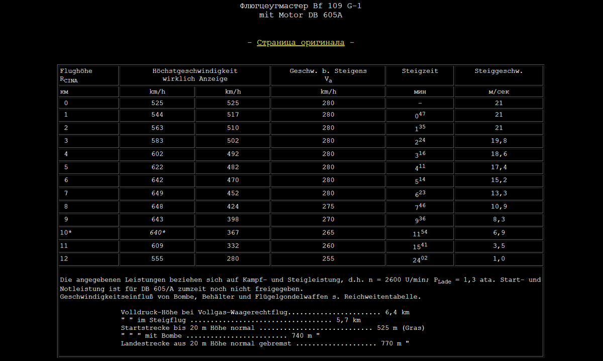The height and width of the screenshot is (361, 603).
Task: Select true speed value 649
Action: (157, 194)
